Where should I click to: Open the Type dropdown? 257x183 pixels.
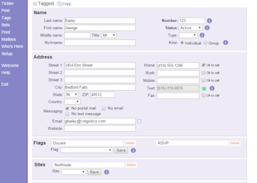point(188,35)
